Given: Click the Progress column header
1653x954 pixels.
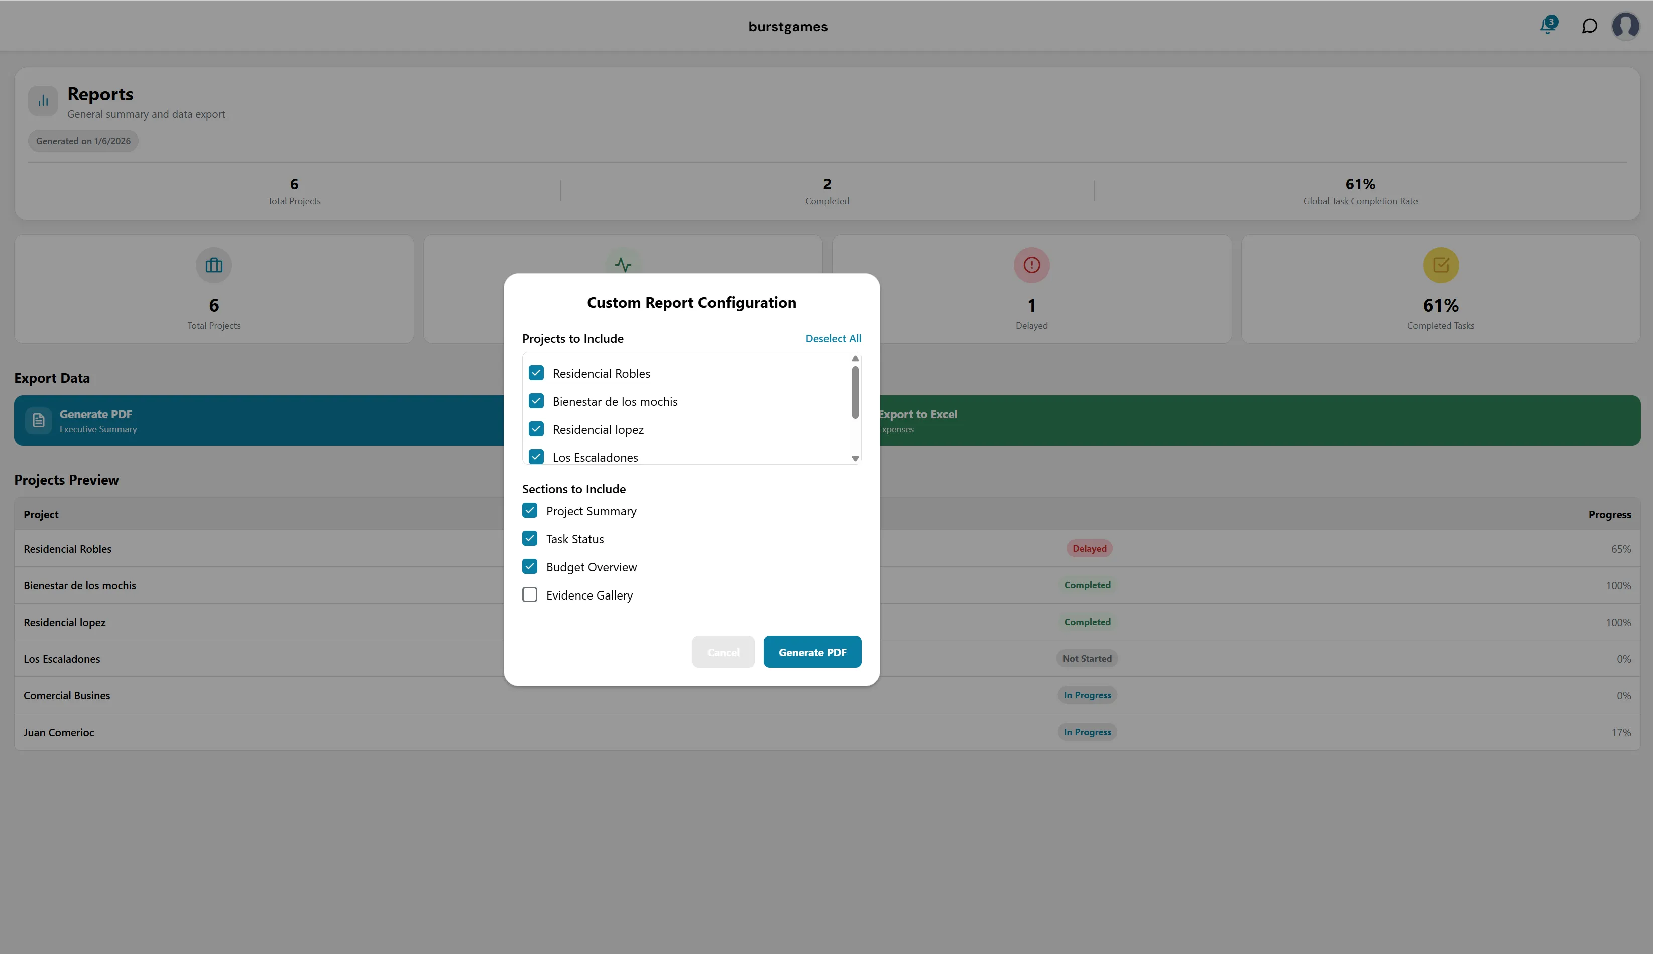Looking at the screenshot, I should tap(1609, 514).
